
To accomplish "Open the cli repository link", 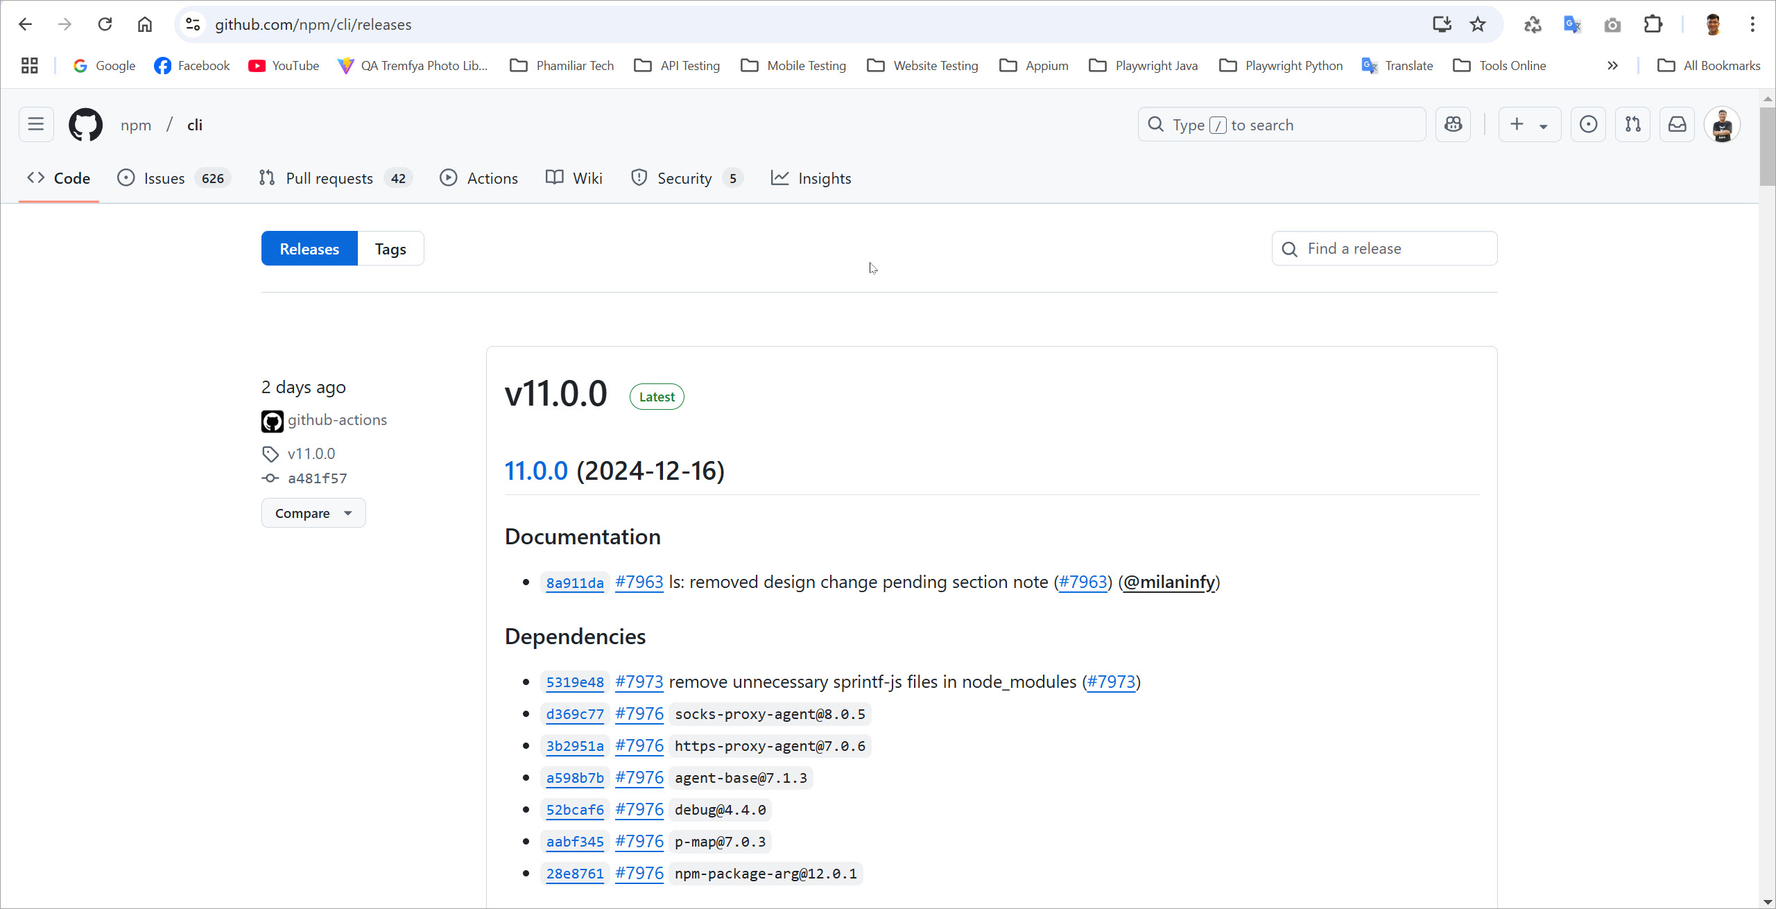I will 195,125.
